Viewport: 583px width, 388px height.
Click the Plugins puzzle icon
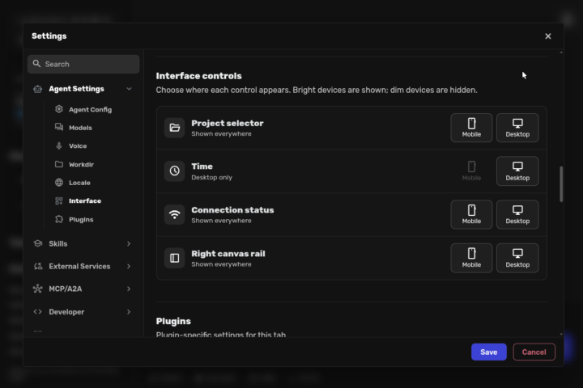(59, 219)
